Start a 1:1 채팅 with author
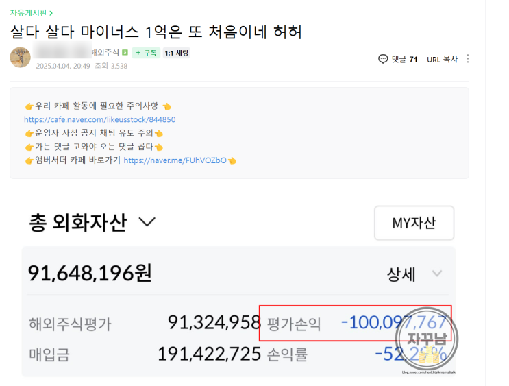This screenshot has width=509, height=386. (x=177, y=53)
